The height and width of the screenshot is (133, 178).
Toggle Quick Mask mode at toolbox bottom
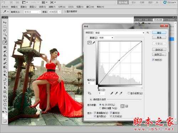(x=5, y=121)
